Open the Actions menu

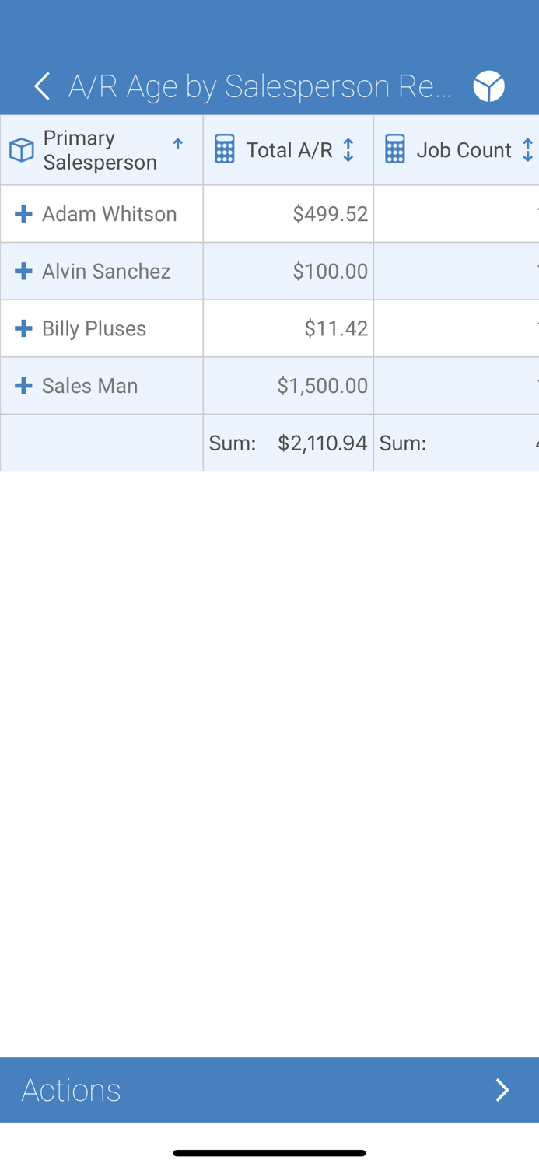coord(71,1089)
